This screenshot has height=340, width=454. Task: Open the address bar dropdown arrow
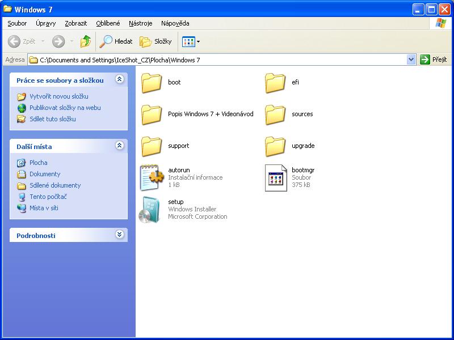tap(411, 59)
